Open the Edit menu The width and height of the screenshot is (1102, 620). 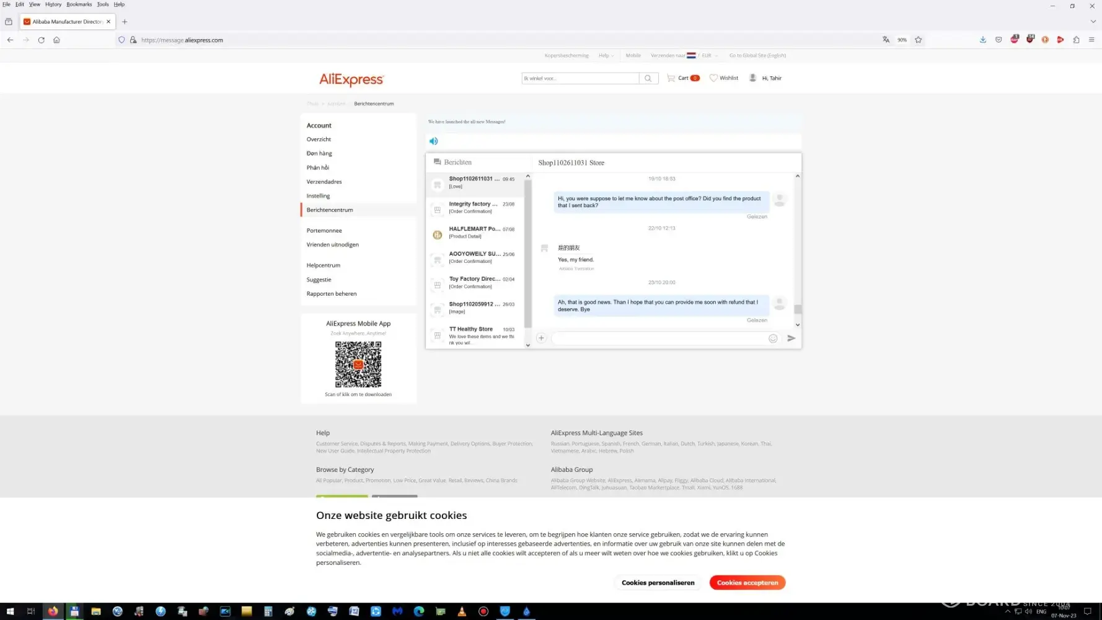tap(20, 4)
